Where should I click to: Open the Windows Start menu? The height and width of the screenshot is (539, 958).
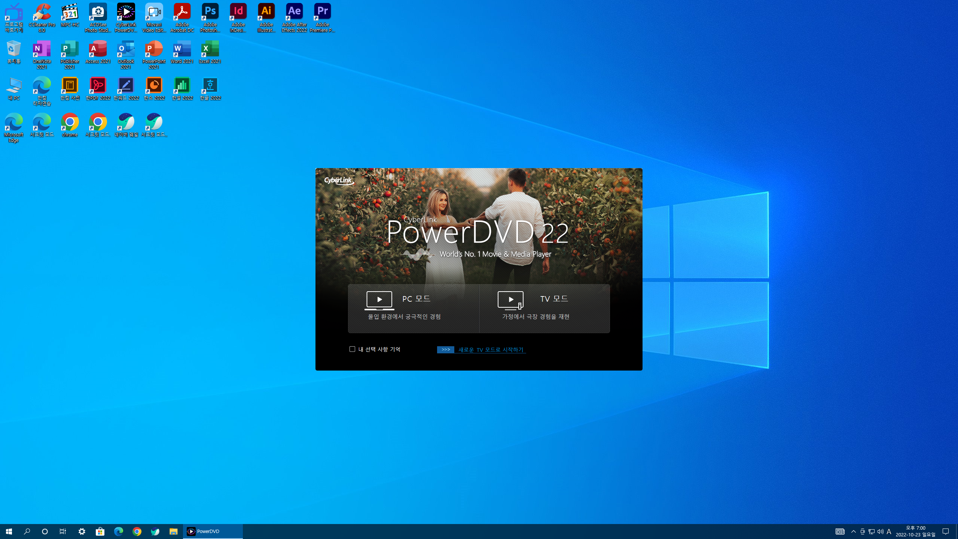(9, 532)
